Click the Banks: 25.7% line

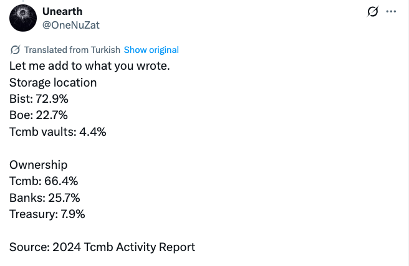pos(45,197)
